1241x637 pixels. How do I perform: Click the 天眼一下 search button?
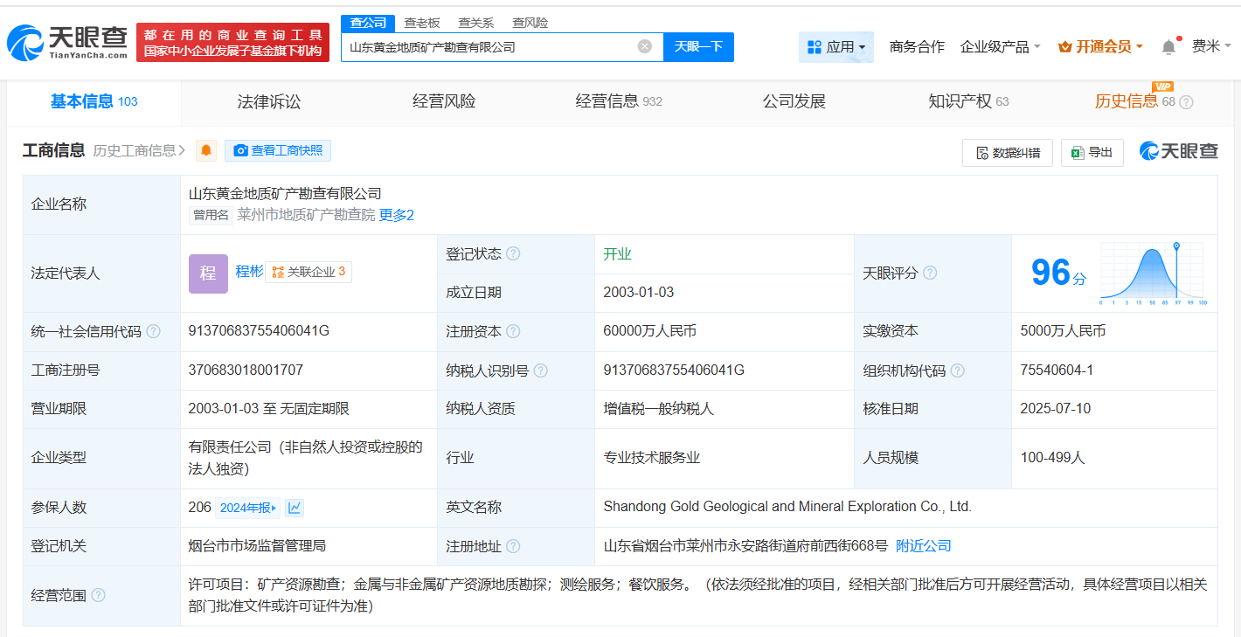pos(698,47)
